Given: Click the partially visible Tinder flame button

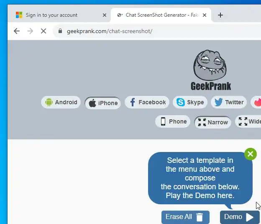Looking at the screenshot, I should (x=256, y=102).
